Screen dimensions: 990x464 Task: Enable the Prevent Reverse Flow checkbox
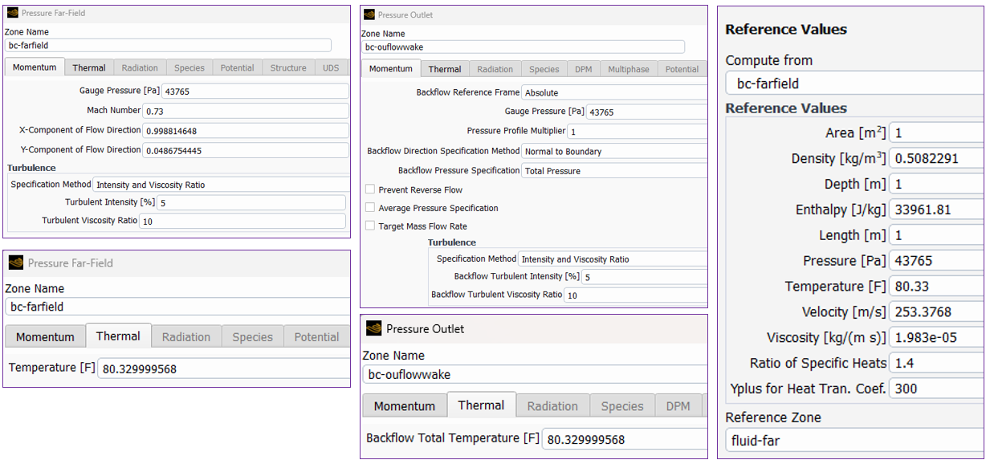370,189
